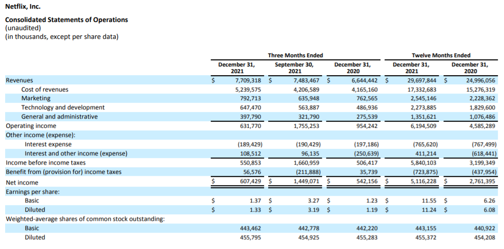Click the Earnings per share: section label
The image size is (504, 249).
click(33, 192)
